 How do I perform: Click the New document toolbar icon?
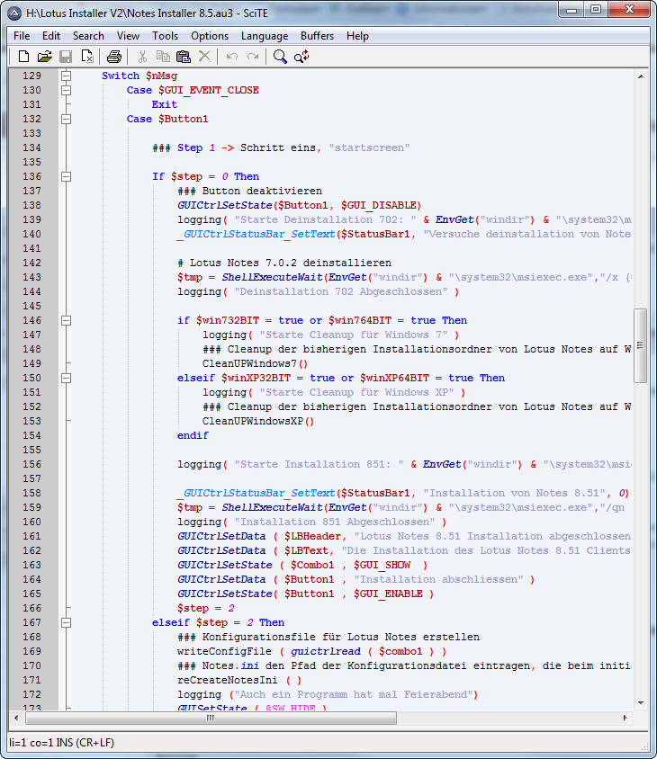click(x=24, y=57)
